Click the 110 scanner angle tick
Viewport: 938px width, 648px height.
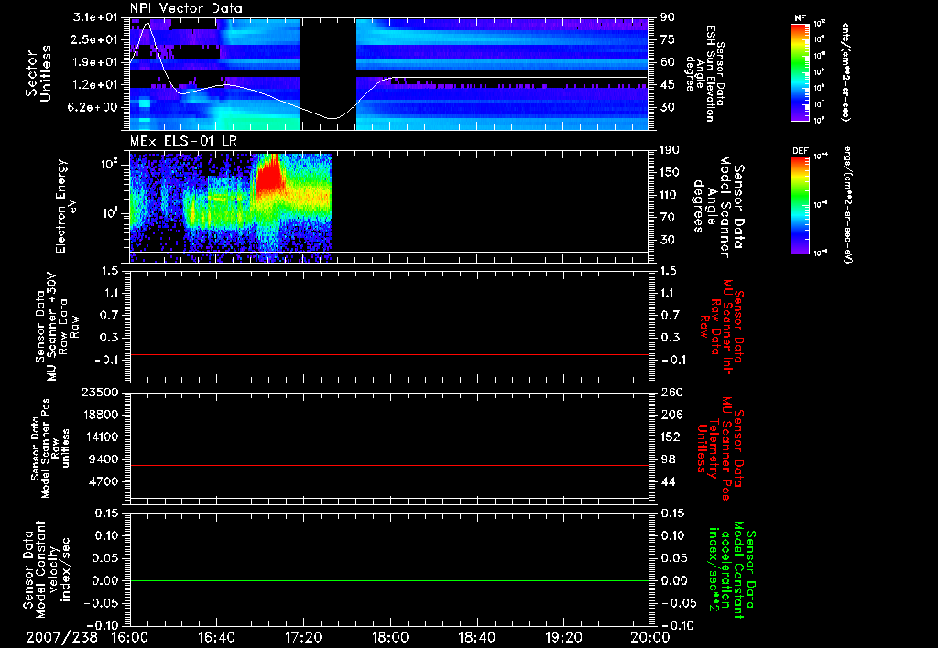point(670,195)
